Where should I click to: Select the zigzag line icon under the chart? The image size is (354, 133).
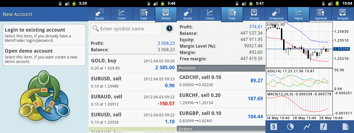coord(307,127)
